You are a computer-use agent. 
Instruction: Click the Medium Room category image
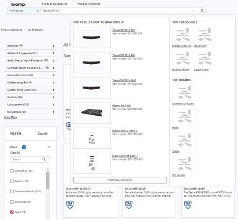183,59
